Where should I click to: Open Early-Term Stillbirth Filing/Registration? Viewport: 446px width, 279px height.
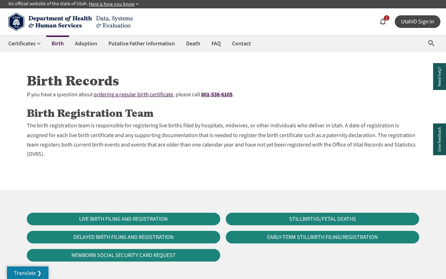[x=322, y=237]
